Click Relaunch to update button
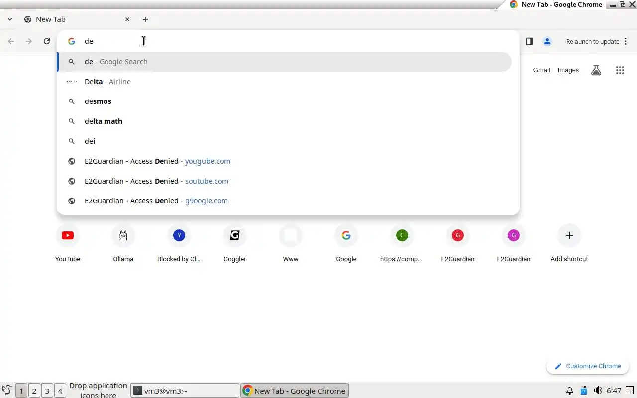The width and height of the screenshot is (637, 398). 593,41
